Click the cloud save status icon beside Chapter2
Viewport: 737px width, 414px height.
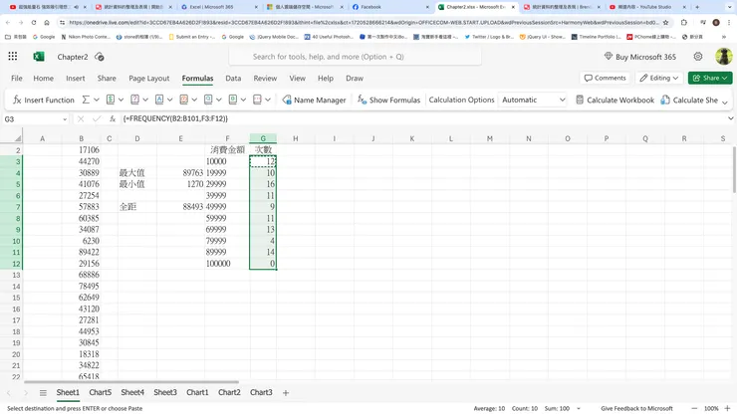click(x=100, y=57)
